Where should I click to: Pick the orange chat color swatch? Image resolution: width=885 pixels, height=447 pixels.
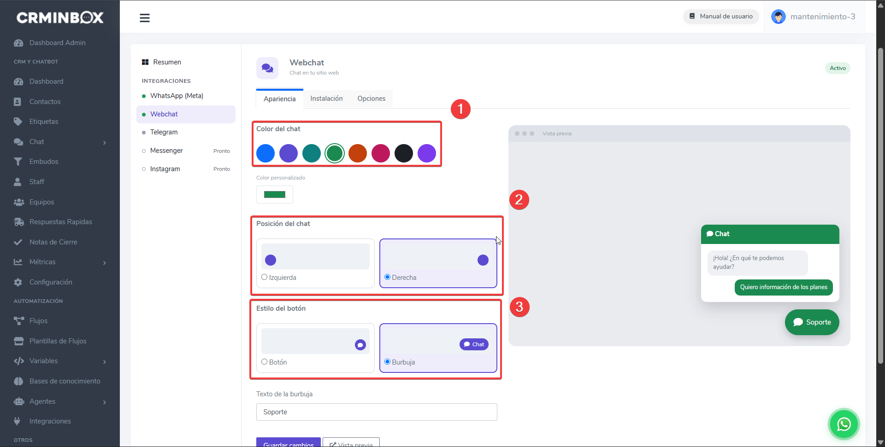pyautogui.click(x=358, y=153)
